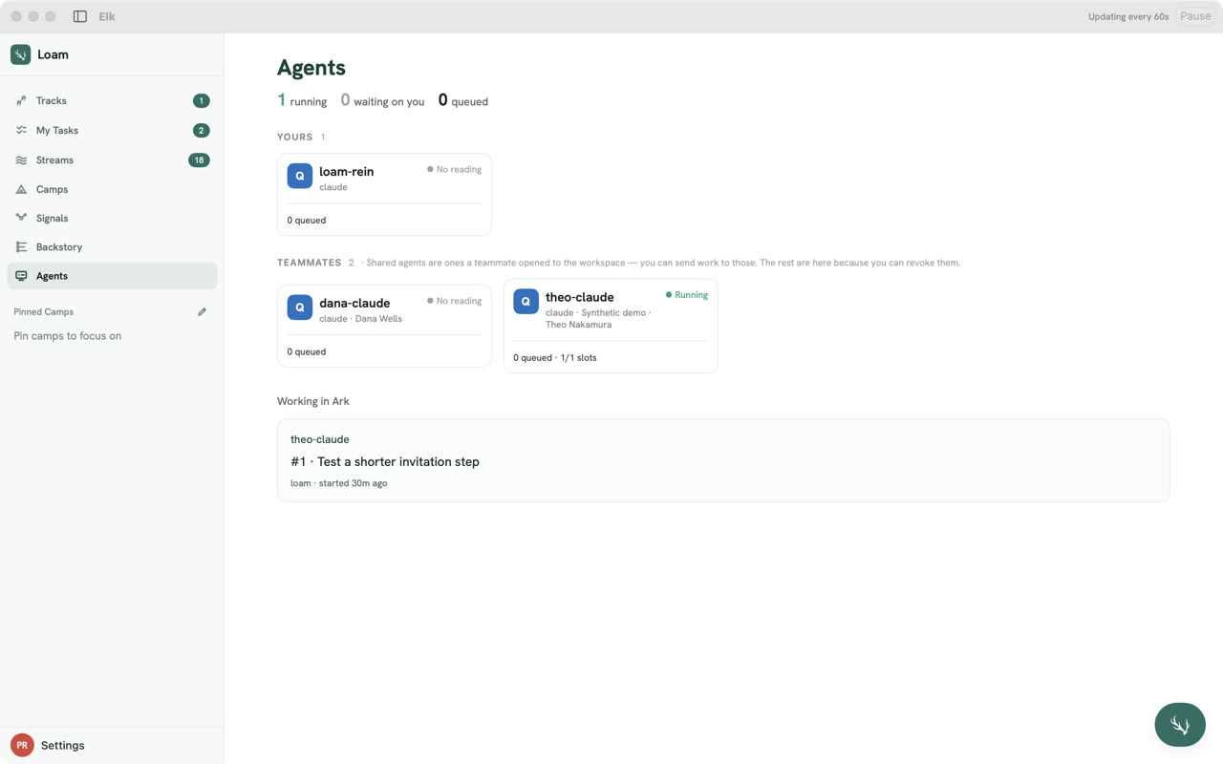This screenshot has height=764, width=1223.
Task: Click the 'Working in Ark' heading
Action: coord(313,401)
